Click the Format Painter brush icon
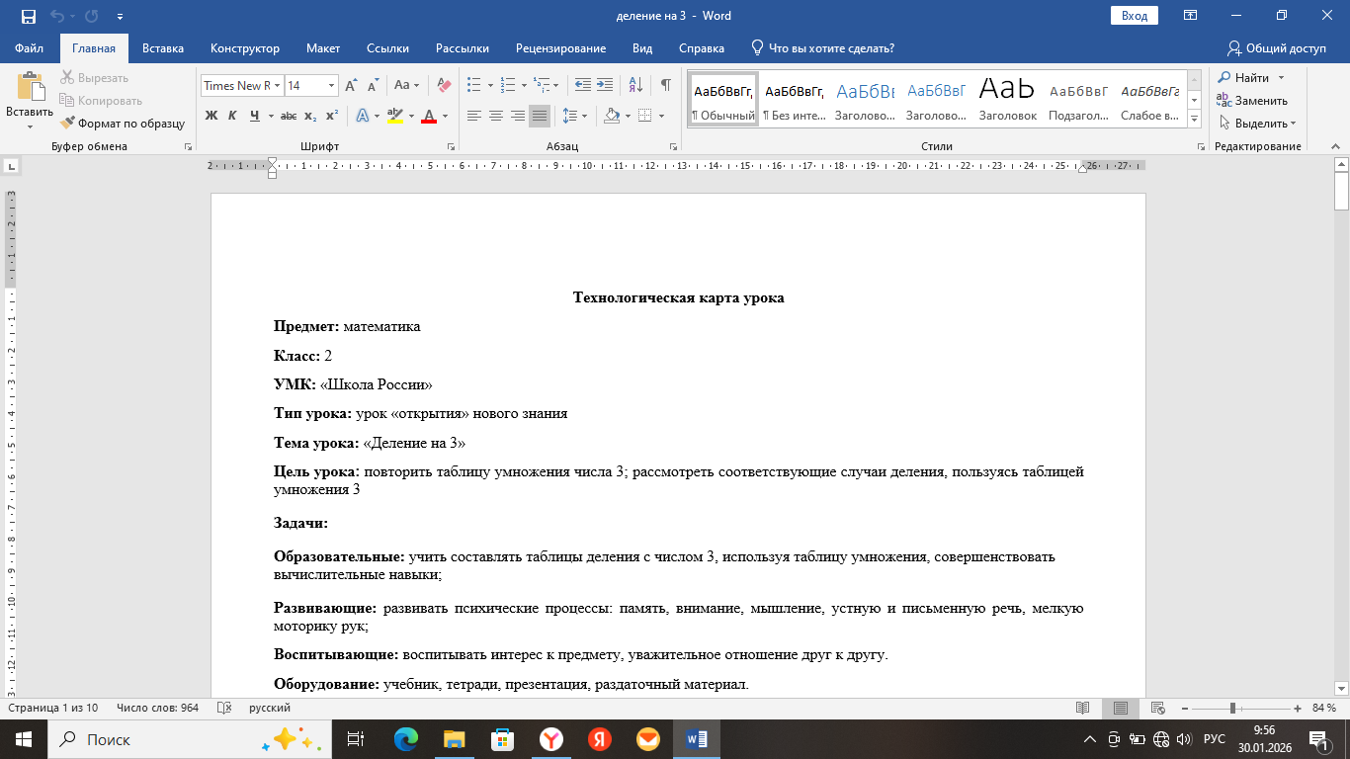This screenshot has width=1350, height=759. 68,124
